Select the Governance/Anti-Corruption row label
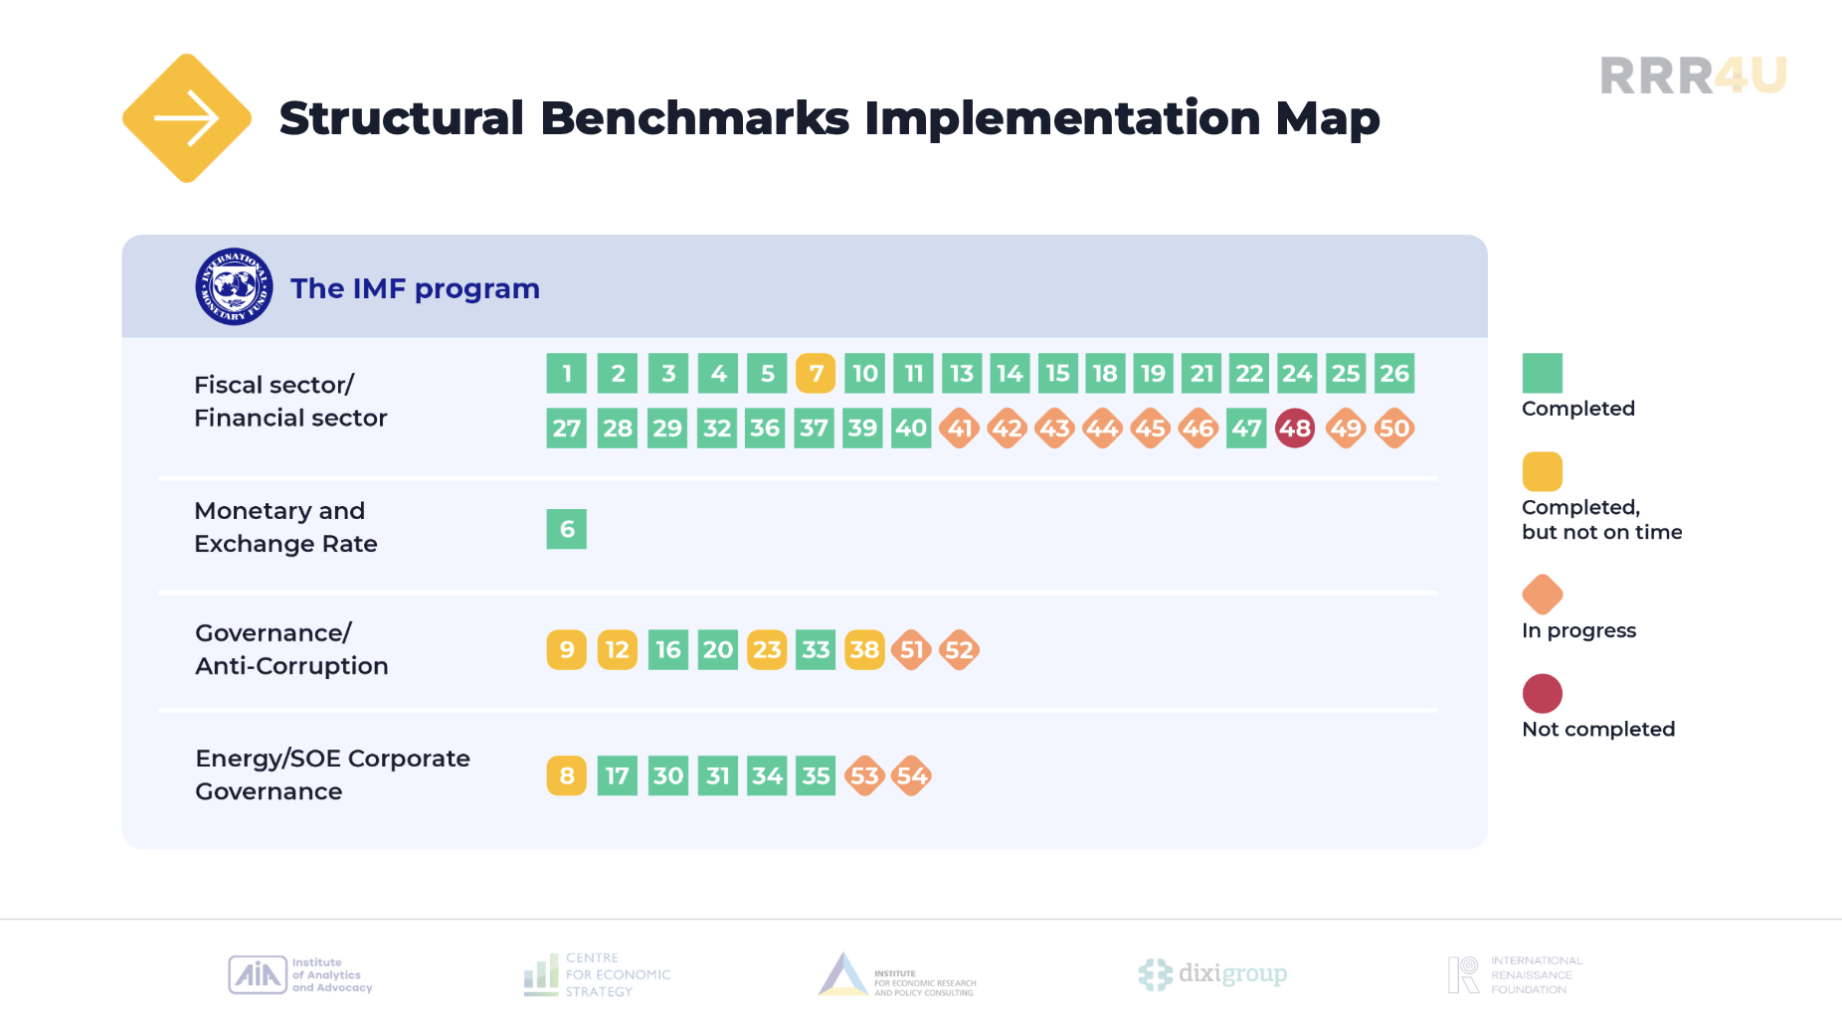1842x1026 pixels. click(291, 649)
